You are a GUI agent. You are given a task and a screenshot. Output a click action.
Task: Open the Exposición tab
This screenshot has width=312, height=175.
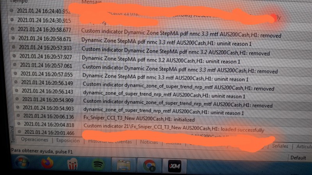pyautogui.click(x=68, y=140)
